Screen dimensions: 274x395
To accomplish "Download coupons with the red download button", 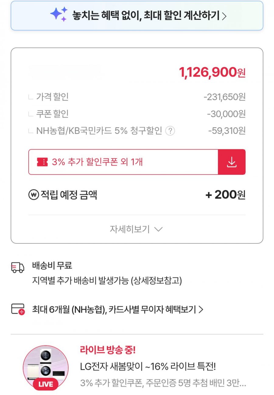I will click(x=232, y=162).
